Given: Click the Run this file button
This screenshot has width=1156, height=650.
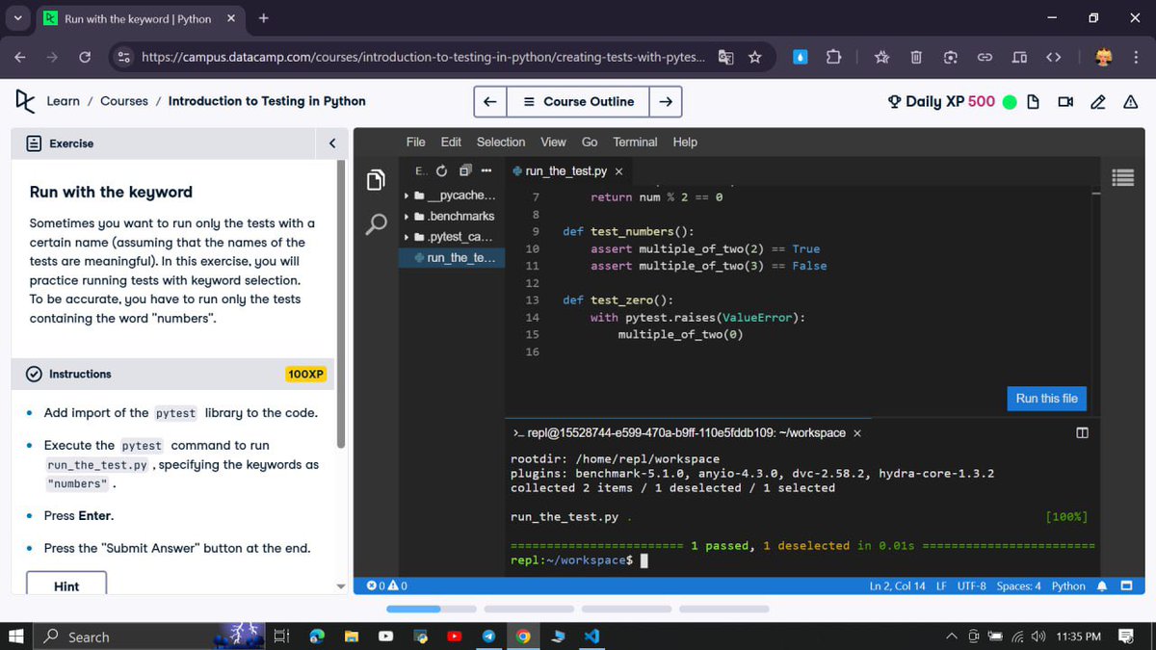Looking at the screenshot, I should click(1046, 398).
